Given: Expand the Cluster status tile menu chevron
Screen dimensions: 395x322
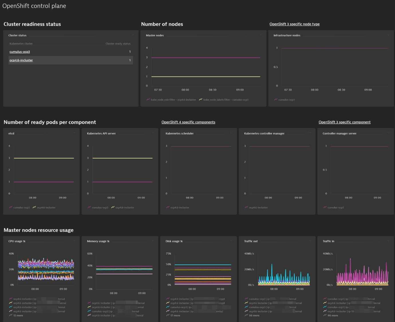Looking at the screenshot, I should [x=133, y=35].
